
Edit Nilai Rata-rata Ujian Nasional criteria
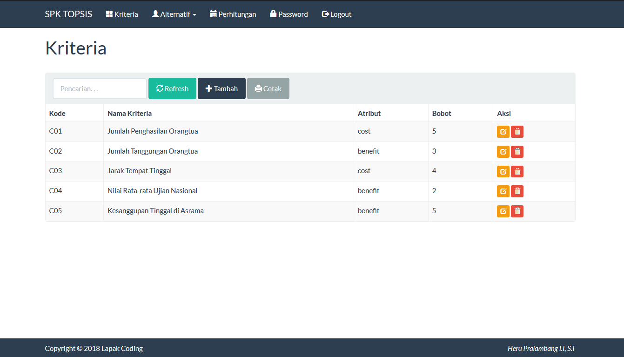[x=503, y=191]
